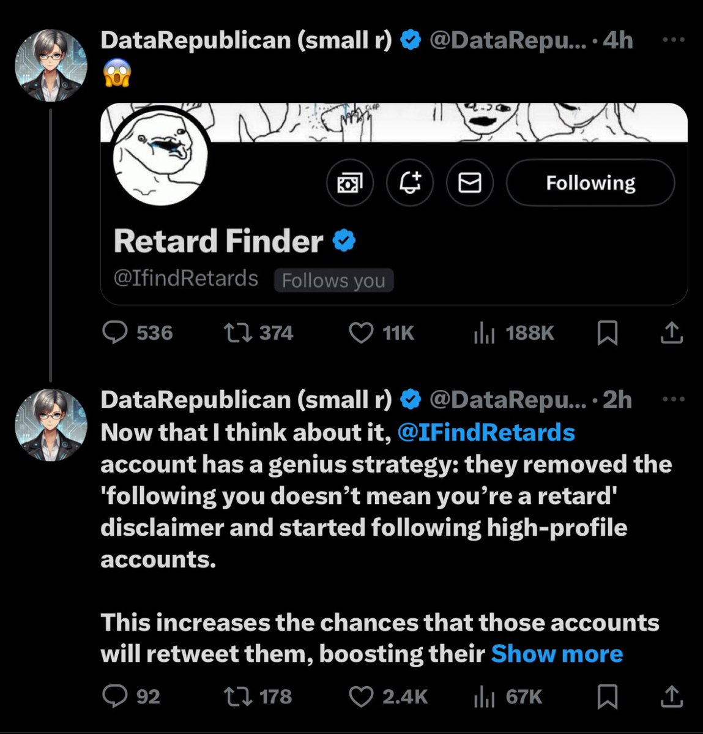703x734 pixels.
Task: Open the more options menu on second tweet
Action: tap(674, 399)
